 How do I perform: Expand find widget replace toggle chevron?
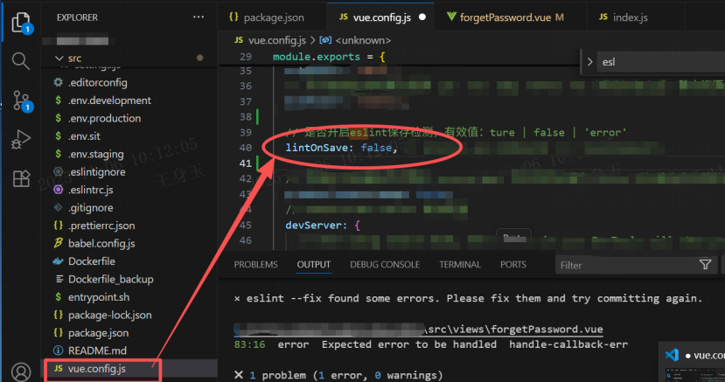click(589, 62)
